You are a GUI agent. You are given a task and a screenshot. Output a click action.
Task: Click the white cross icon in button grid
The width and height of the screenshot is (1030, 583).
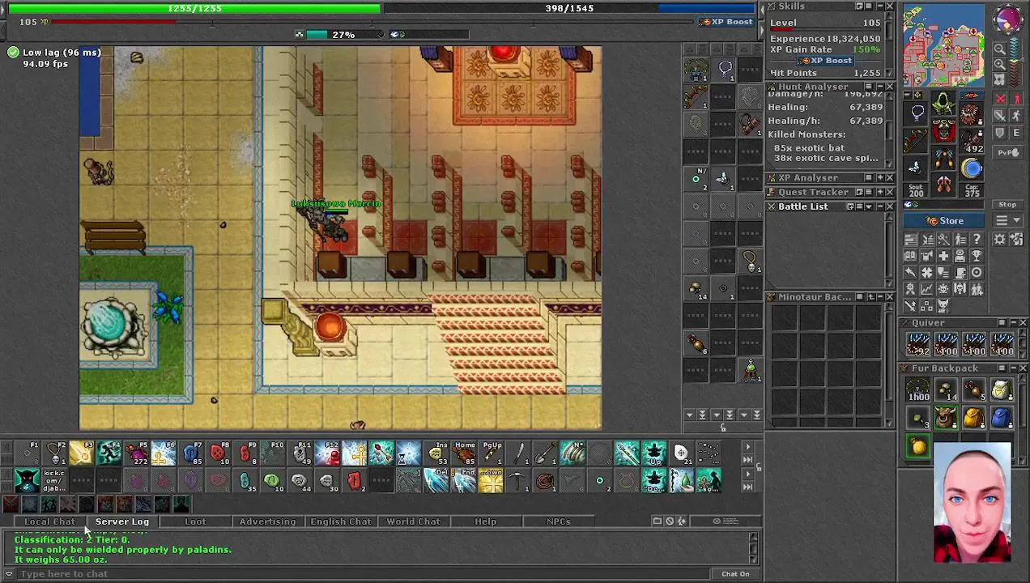click(943, 257)
